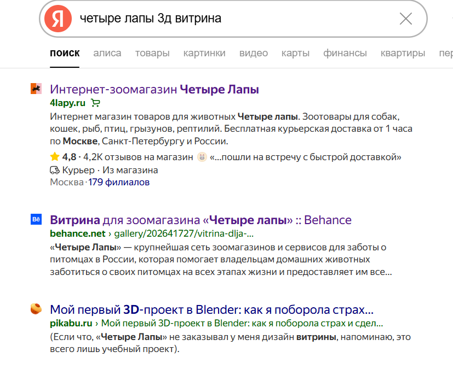The height and width of the screenshot is (369, 453).
Task: Click the yellow rating star icon
Action: 55,157
